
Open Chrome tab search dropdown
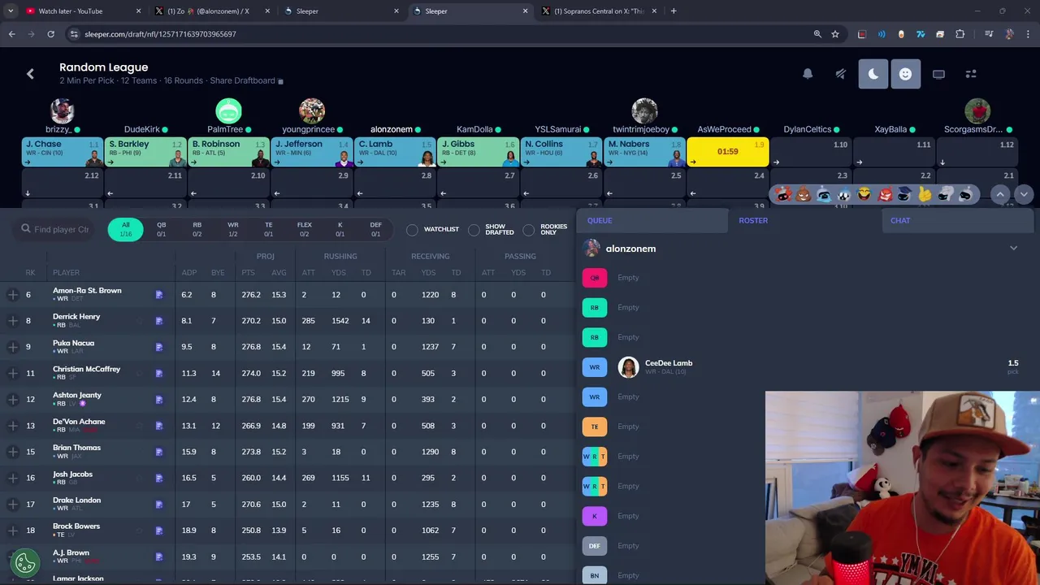(11, 11)
